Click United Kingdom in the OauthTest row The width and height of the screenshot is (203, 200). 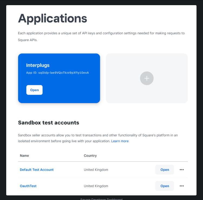point(96,186)
